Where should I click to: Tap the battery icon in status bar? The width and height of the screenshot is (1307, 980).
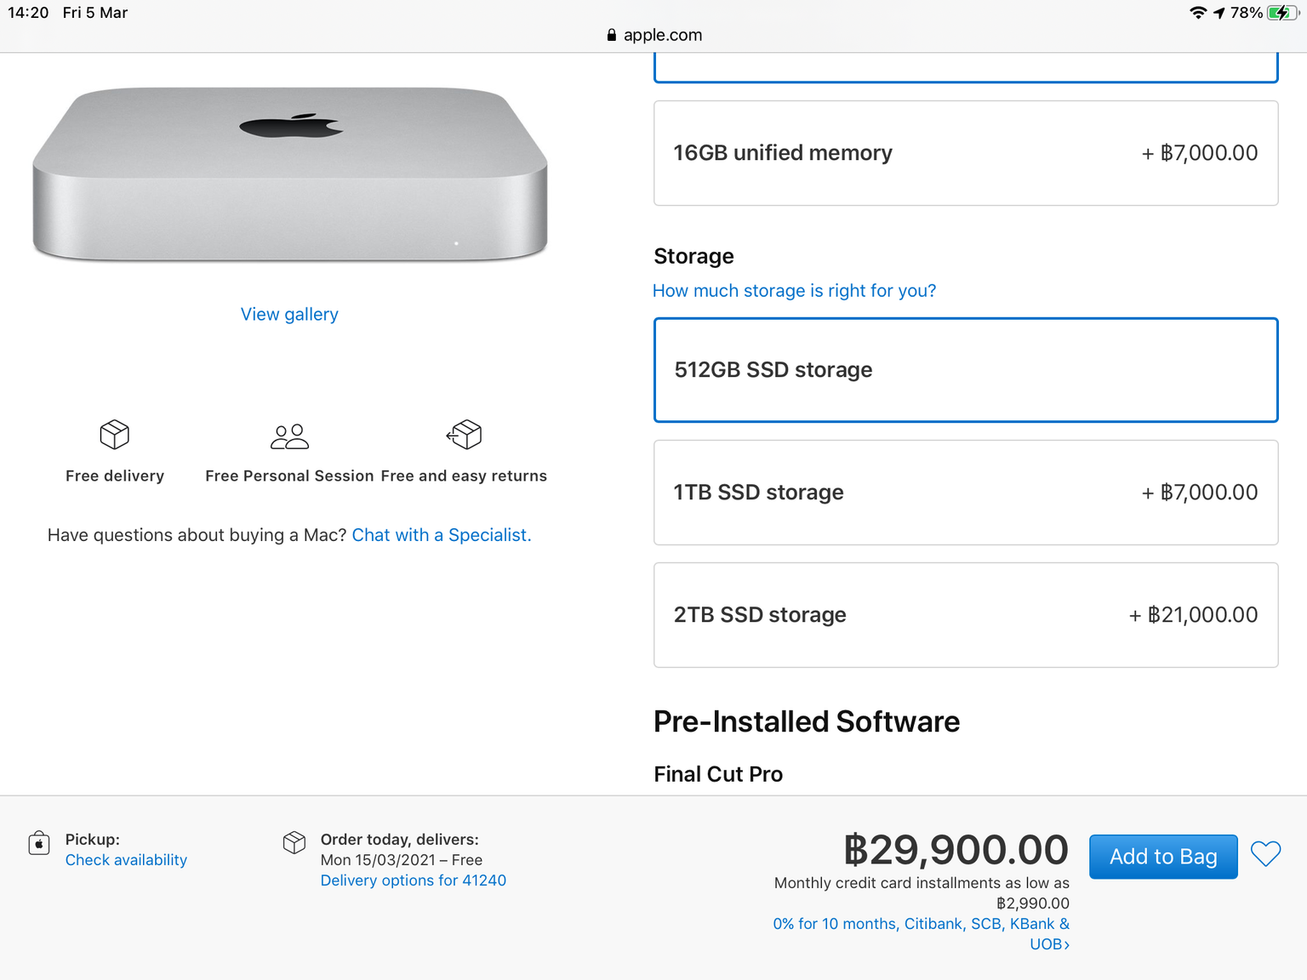[1282, 13]
